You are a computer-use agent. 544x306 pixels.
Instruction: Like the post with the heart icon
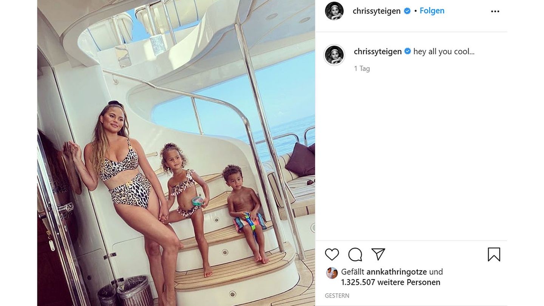tap(332, 254)
